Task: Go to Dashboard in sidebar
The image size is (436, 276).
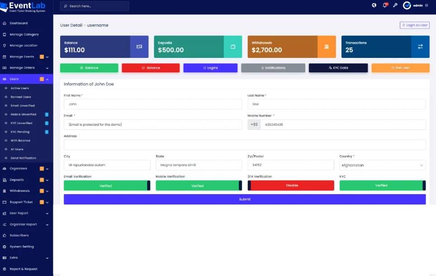Action: point(19,23)
